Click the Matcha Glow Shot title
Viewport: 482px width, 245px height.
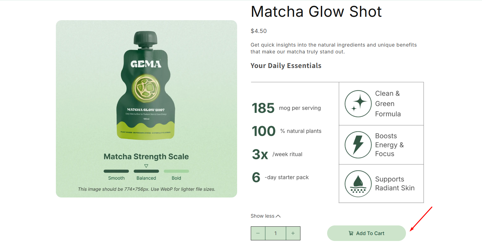[x=316, y=12]
